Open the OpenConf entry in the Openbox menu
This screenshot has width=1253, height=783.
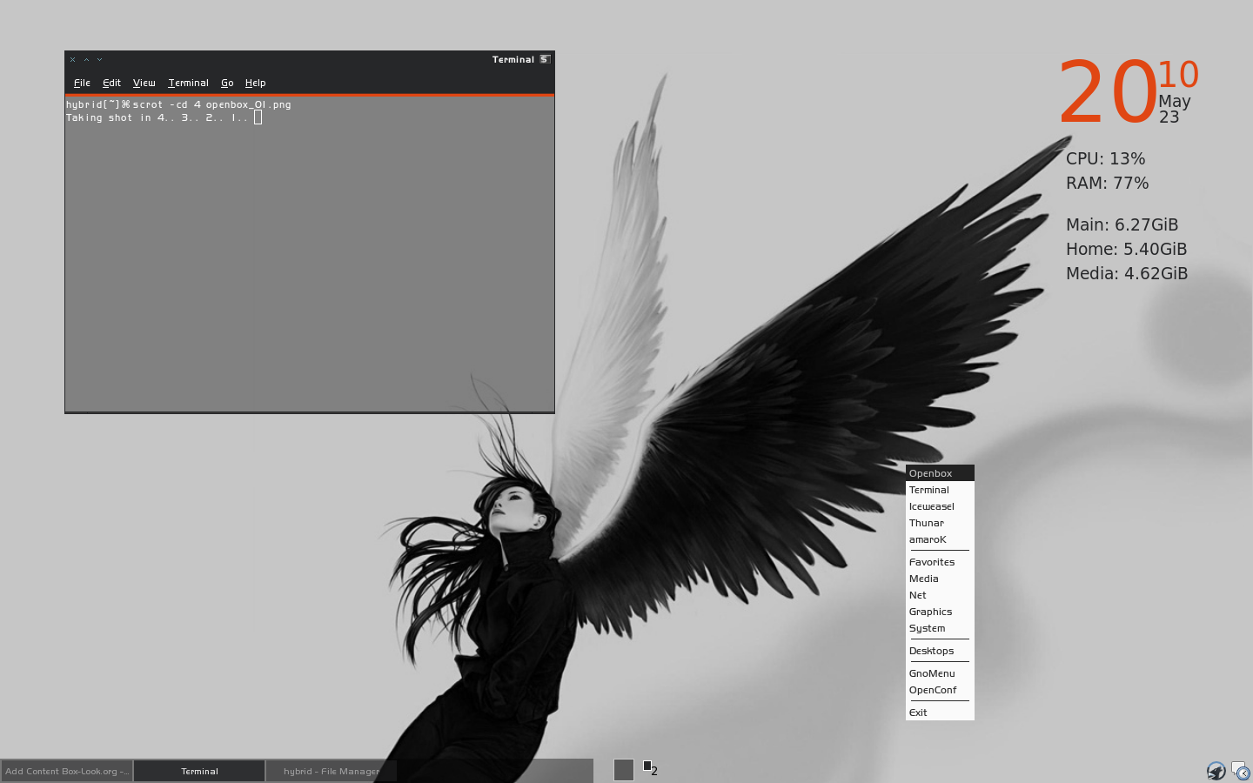pos(940,690)
